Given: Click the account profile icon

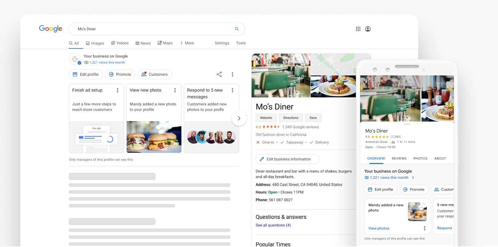Looking at the screenshot, I should 367,29.
